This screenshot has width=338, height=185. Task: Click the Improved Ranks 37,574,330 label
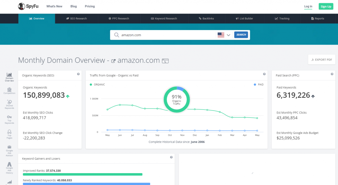42,170
